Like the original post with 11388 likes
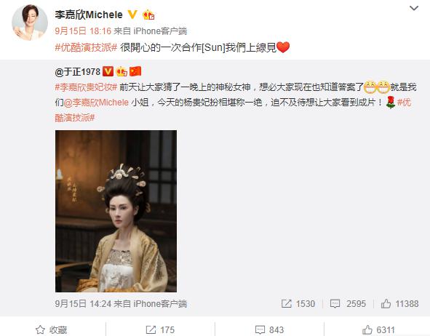430x336 pixels. 386,304
